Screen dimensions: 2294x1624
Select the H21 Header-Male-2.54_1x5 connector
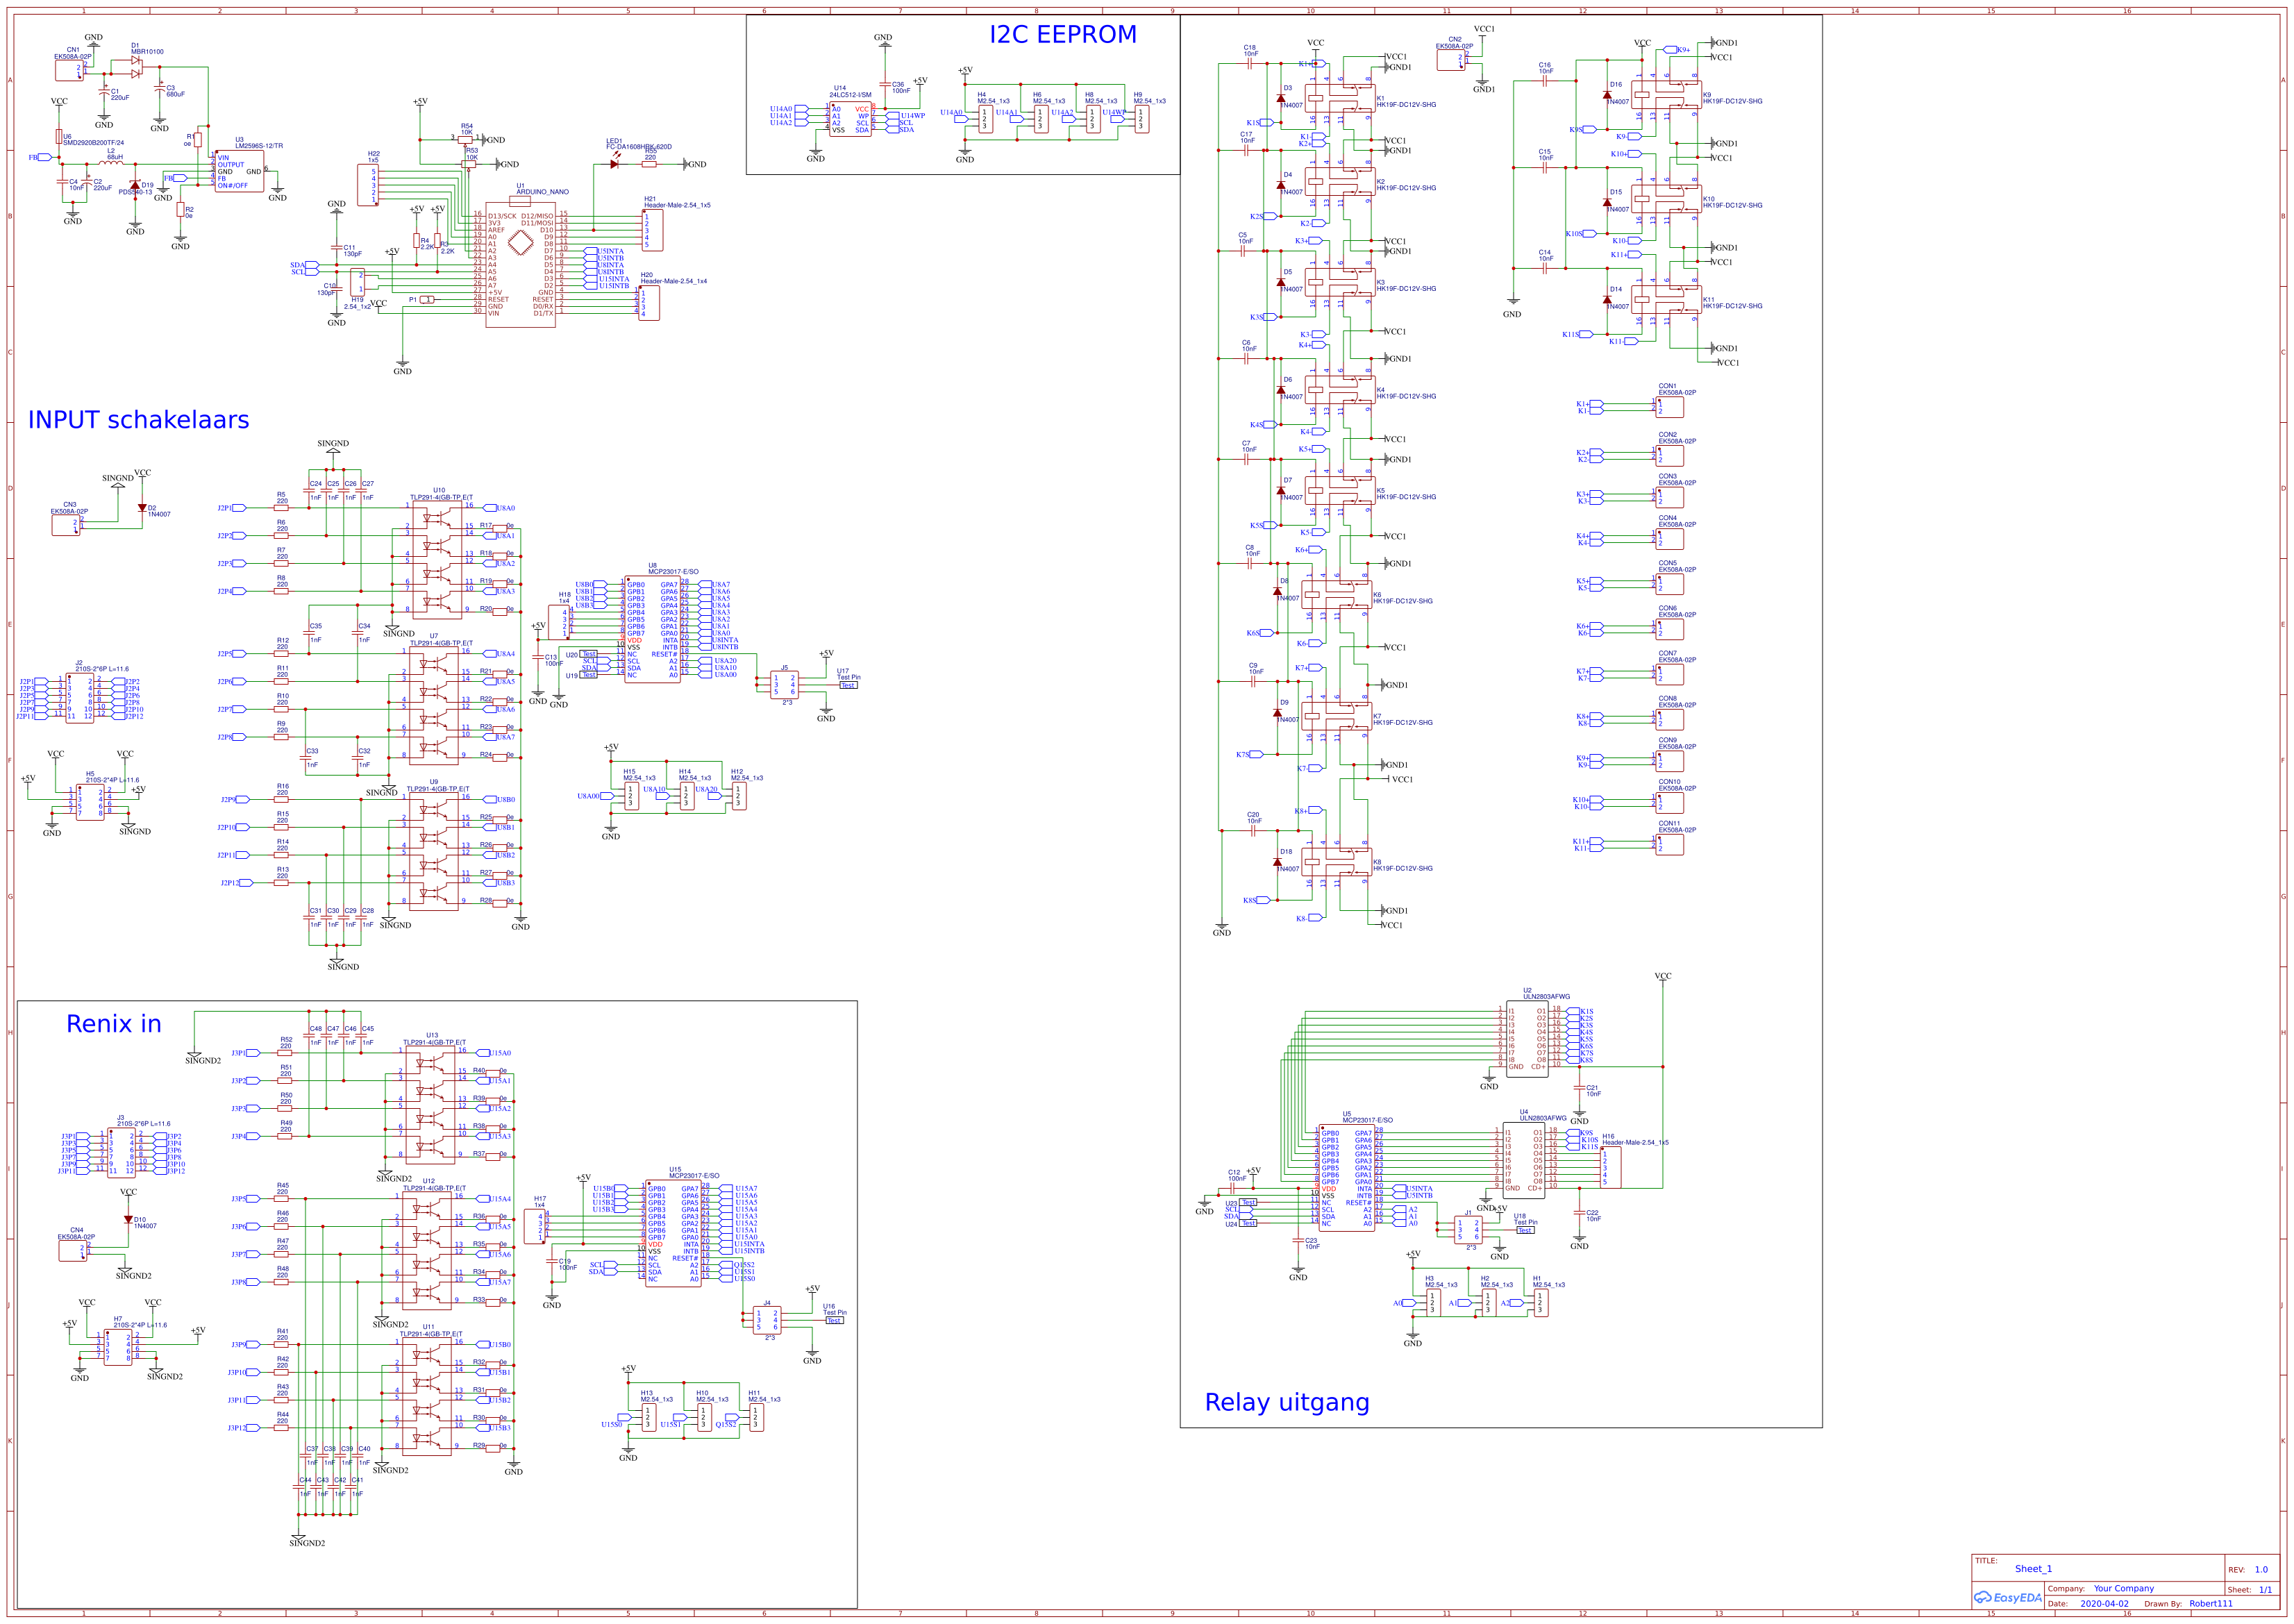(x=652, y=230)
